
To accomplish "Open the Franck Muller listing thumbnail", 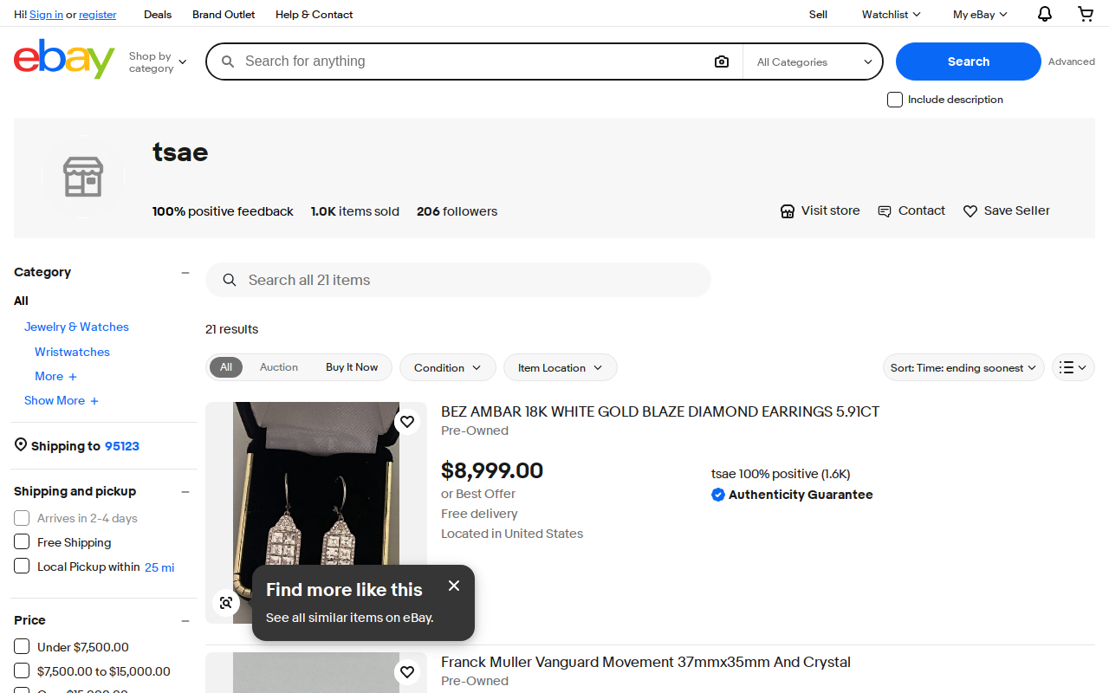I will [x=316, y=672].
